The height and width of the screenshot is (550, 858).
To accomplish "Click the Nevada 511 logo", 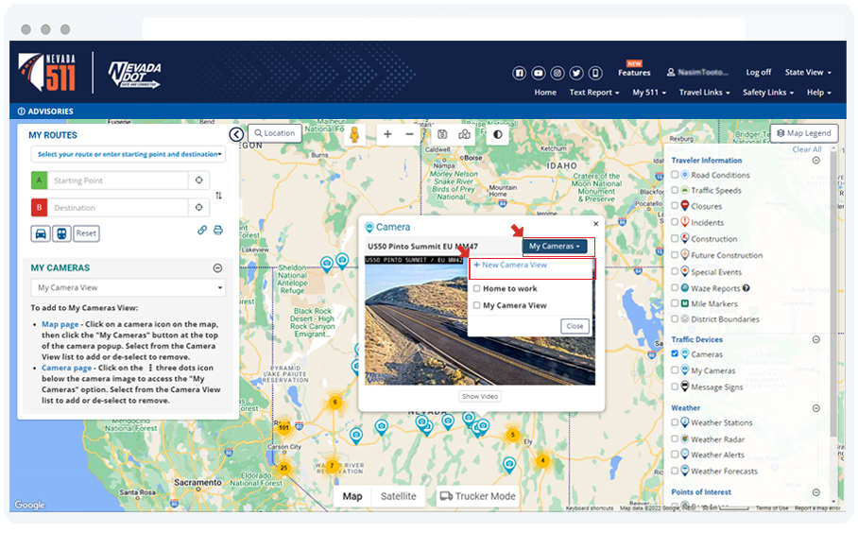I will click(x=47, y=72).
